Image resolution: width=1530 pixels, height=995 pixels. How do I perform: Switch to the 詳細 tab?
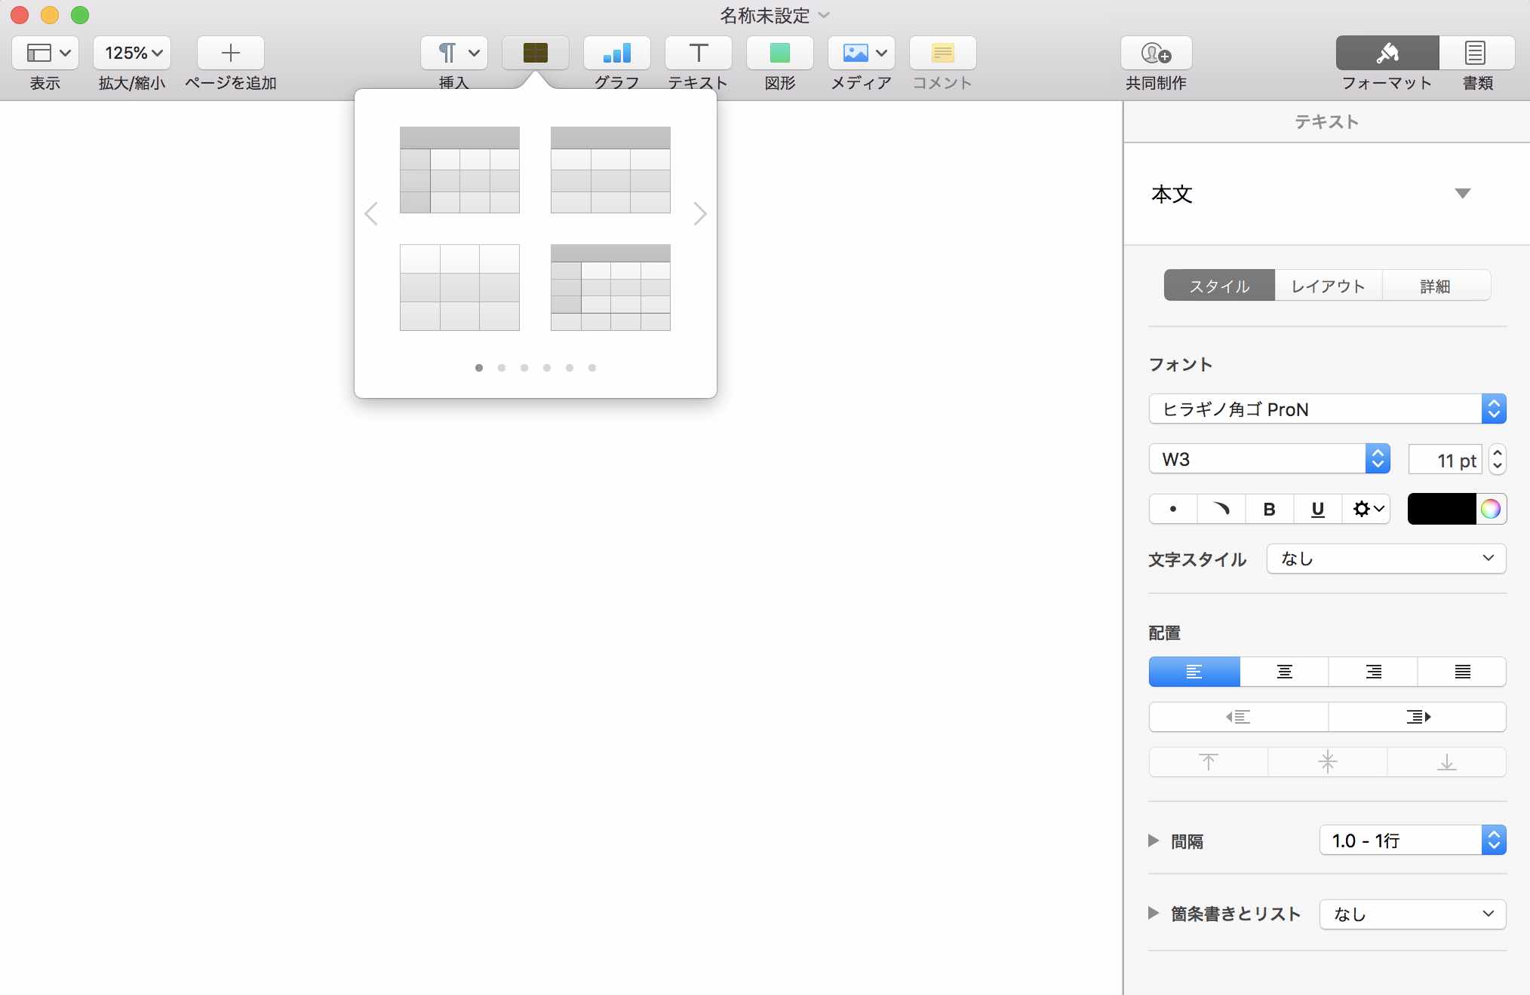(1435, 286)
